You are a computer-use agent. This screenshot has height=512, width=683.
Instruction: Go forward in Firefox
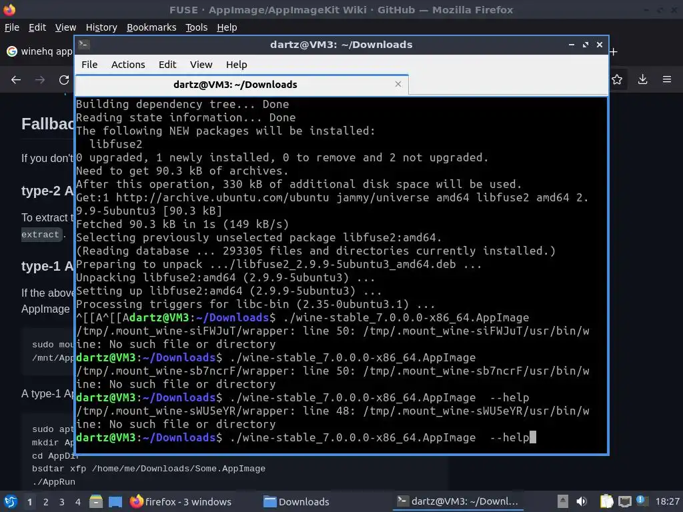[40, 80]
